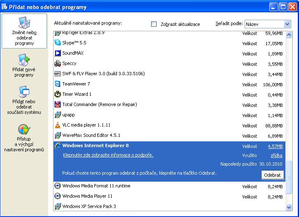Click the Windows Media Player 11 icon

click(x=57, y=196)
